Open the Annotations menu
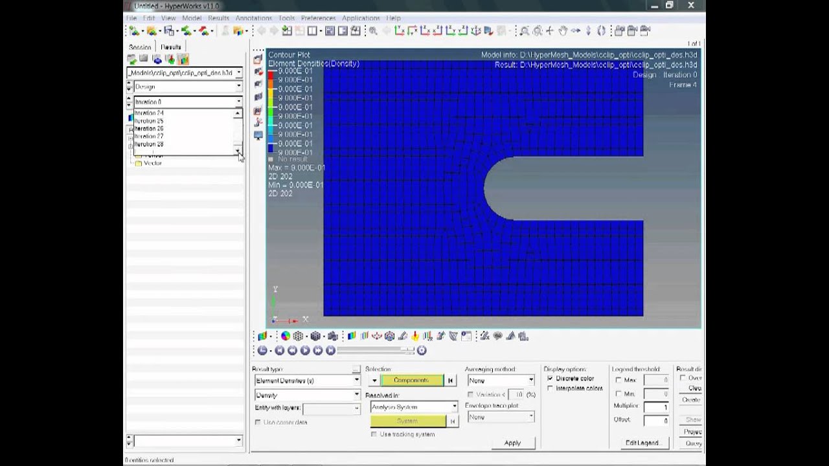The width and height of the screenshot is (829, 466). click(x=253, y=18)
